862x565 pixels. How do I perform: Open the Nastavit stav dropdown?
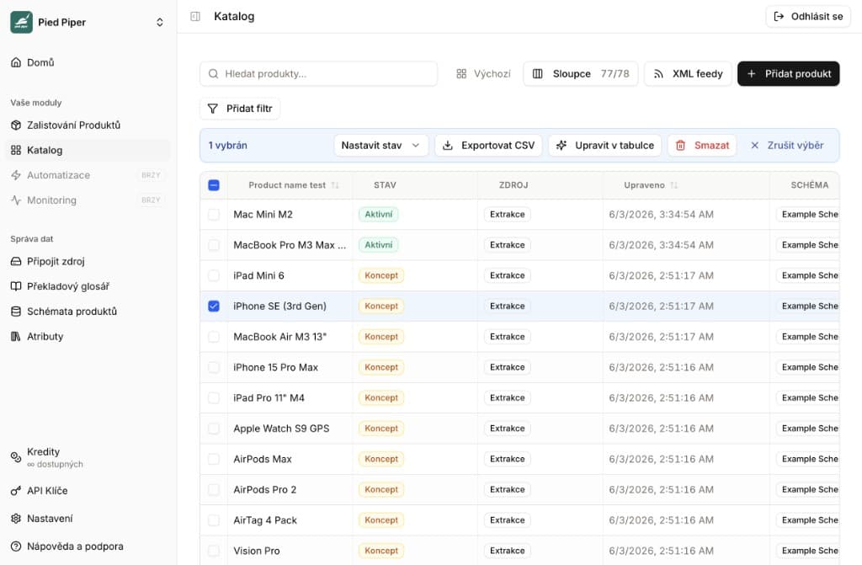coord(381,145)
